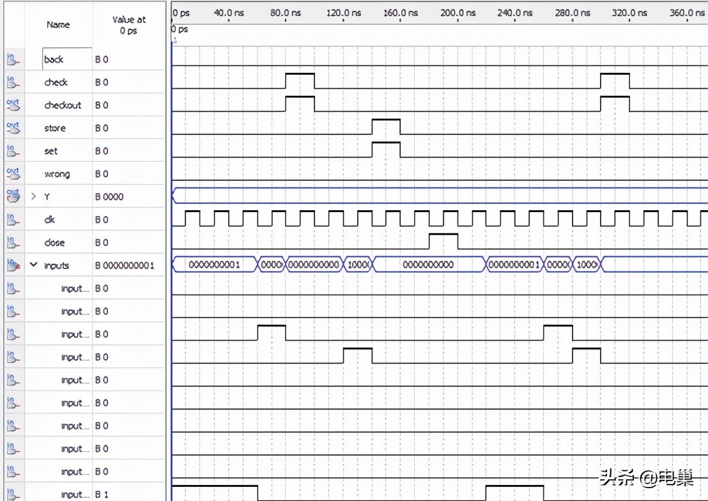Click the output bus icon of Y signal

[13, 197]
